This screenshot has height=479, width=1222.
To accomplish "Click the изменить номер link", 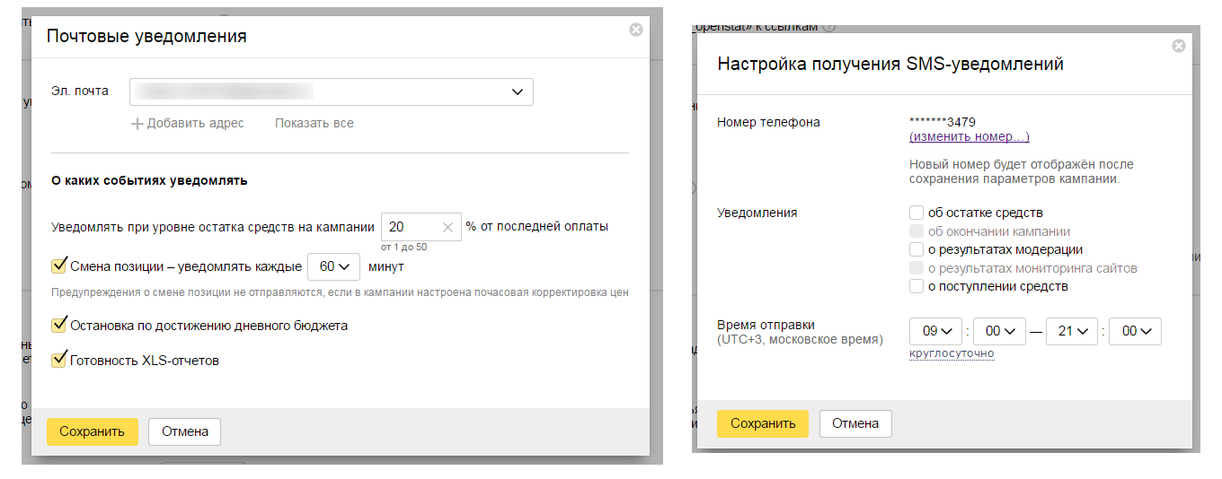I will click(x=969, y=137).
